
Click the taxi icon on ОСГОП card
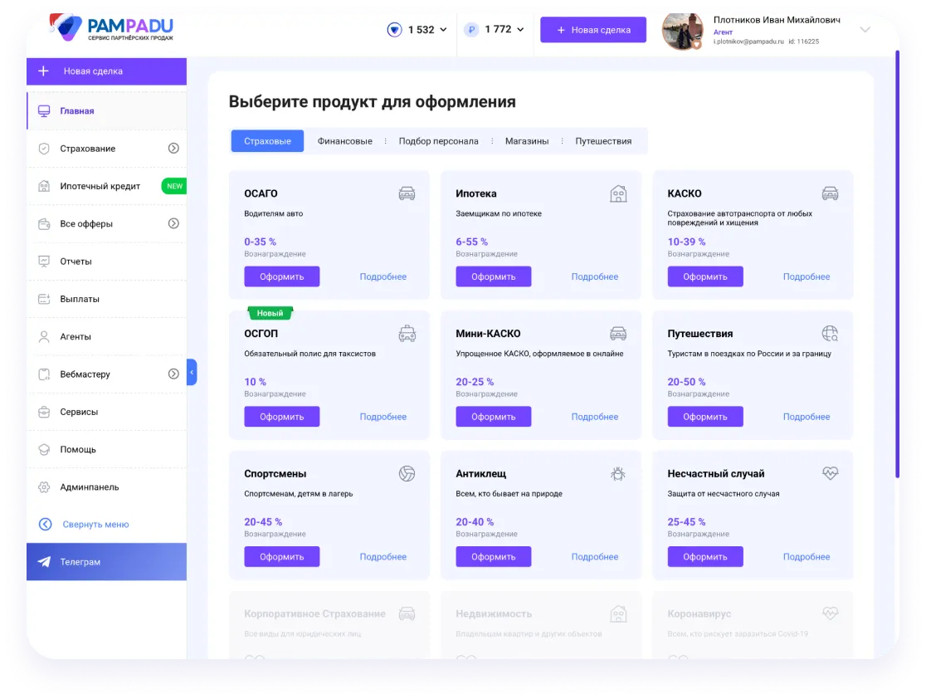[x=407, y=334]
